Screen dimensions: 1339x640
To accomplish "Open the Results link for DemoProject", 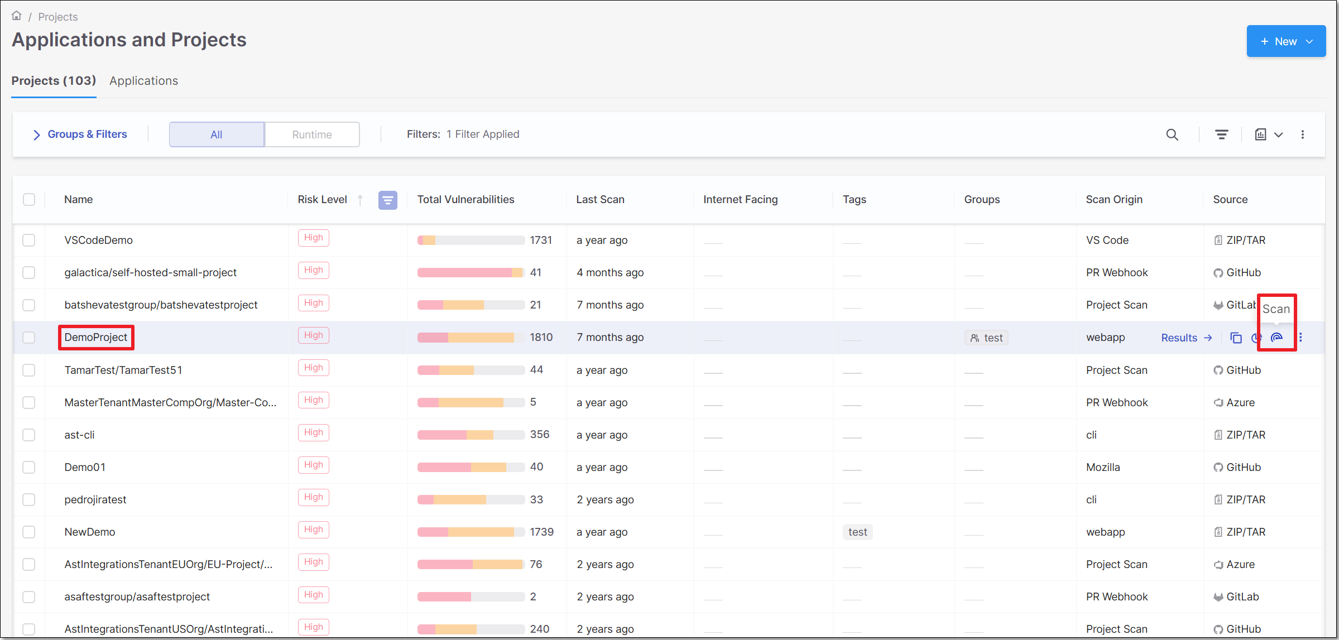I will coord(1187,338).
